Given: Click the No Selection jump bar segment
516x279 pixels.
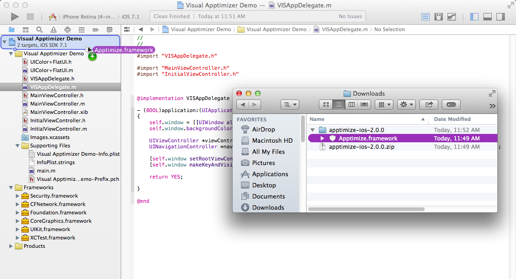Looking at the screenshot, I should (390, 29).
